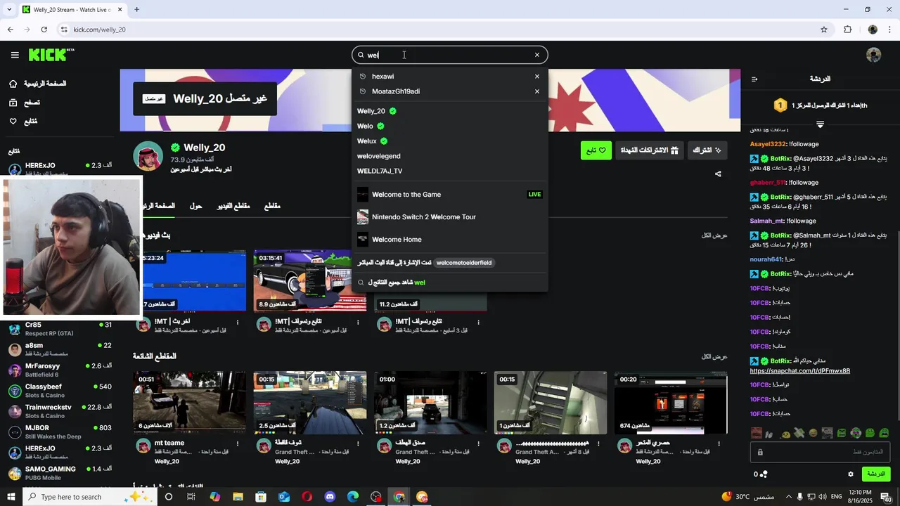Open Nintendo Switch 2 Welcome Tour category
The image size is (900, 506).
[x=450, y=217]
